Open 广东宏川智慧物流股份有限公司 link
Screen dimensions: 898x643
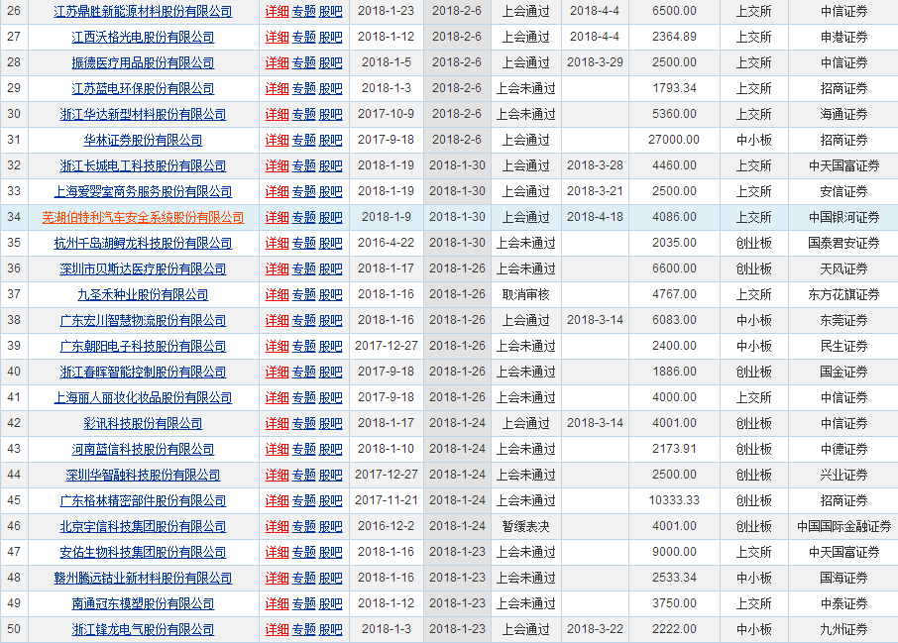tap(143, 321)
